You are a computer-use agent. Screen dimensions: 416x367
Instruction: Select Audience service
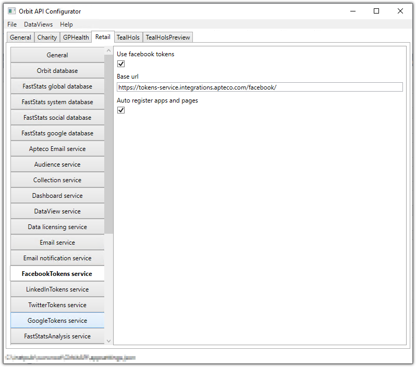57,164
